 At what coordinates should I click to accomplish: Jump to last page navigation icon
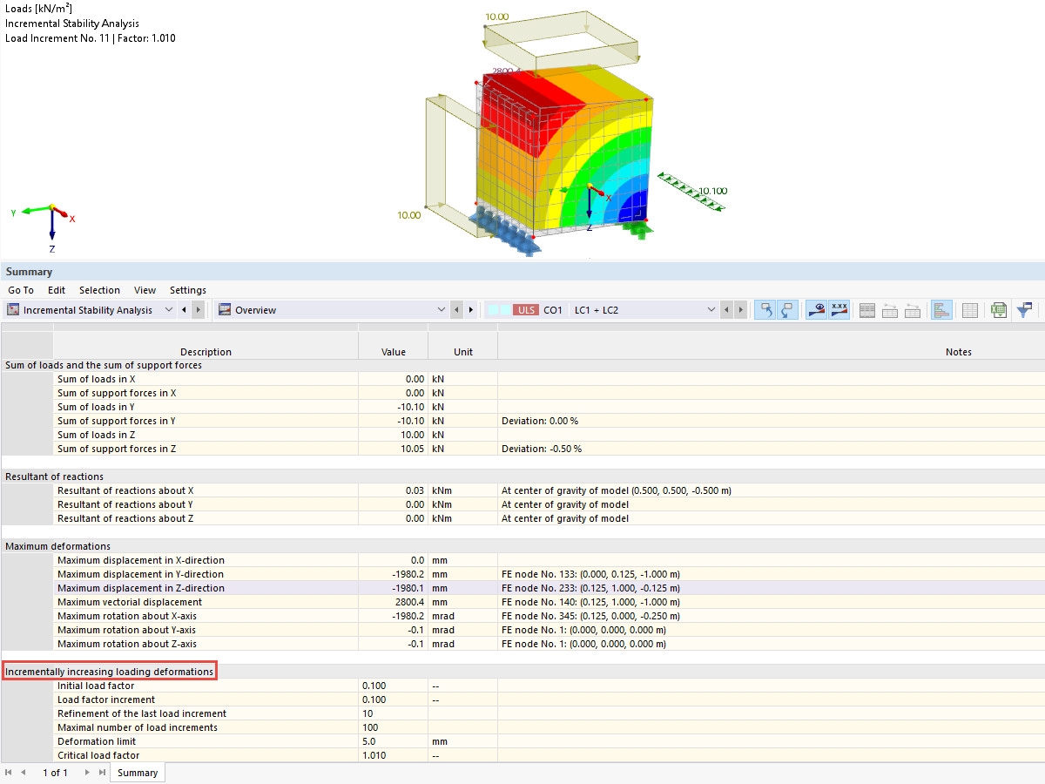[x=102, y=773]
